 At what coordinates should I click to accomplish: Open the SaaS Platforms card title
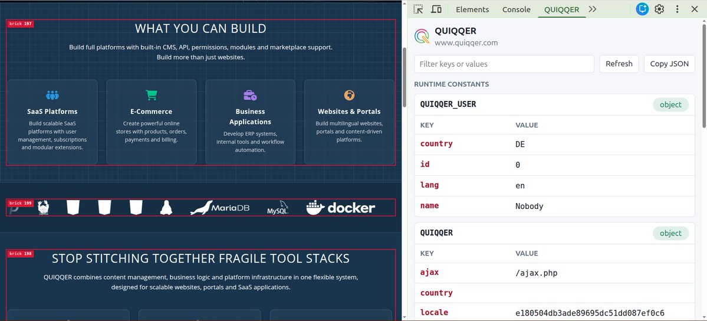click(52, 112)
